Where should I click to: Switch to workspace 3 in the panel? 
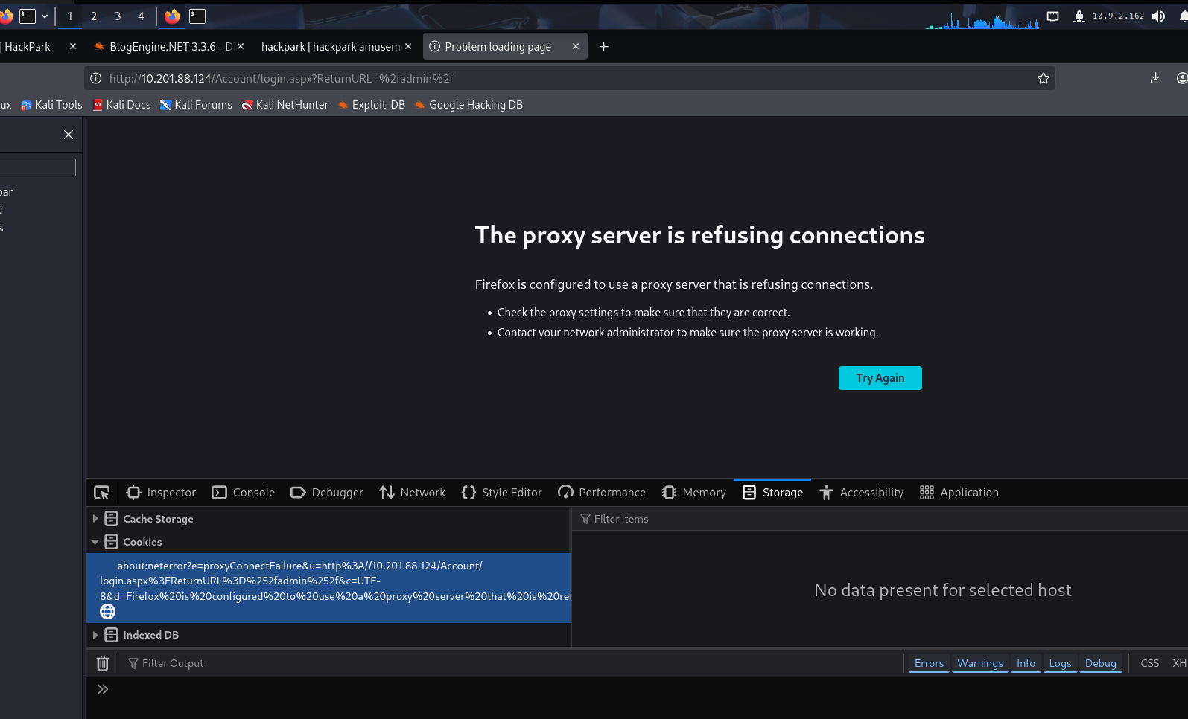(118, 16)
